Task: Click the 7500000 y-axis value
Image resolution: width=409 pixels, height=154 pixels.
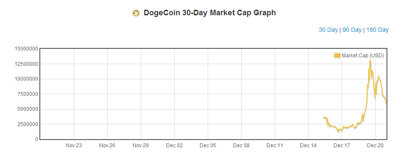Action: (28, 94)
